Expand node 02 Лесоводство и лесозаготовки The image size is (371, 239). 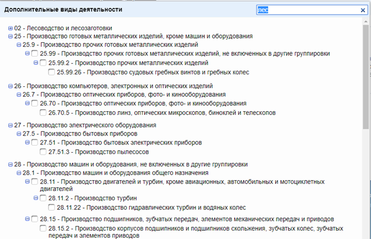pos(11,29)
